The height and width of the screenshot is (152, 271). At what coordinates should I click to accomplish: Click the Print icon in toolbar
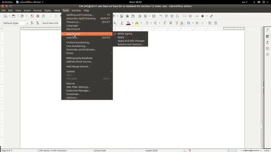(38, 16)
